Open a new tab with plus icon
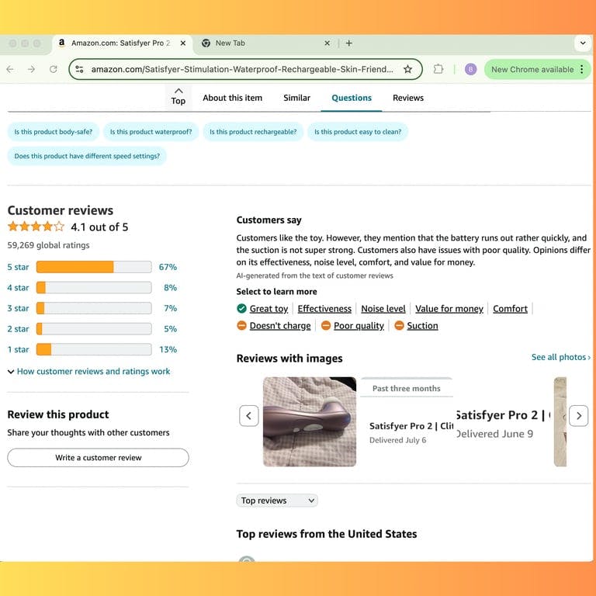This screenshot has width=596, height=596. coord(349,43)
